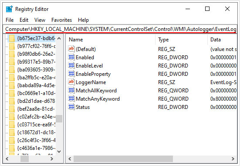Click the EnableProperty value name
This screenshot has width=240, height=166.
[x=93, y=74]
